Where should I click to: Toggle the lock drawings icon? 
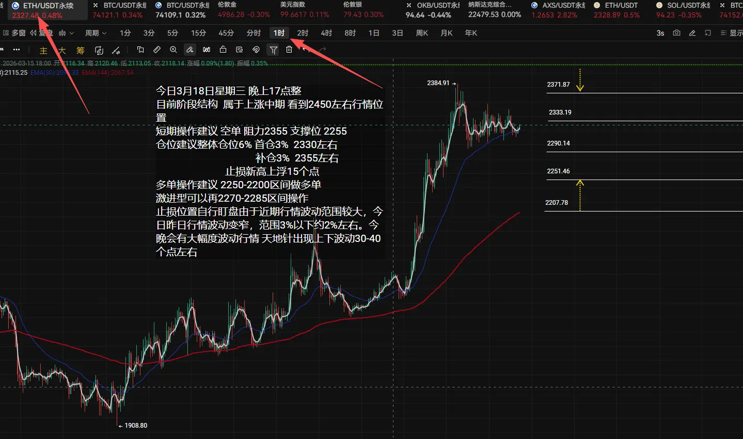click(223, 50)
